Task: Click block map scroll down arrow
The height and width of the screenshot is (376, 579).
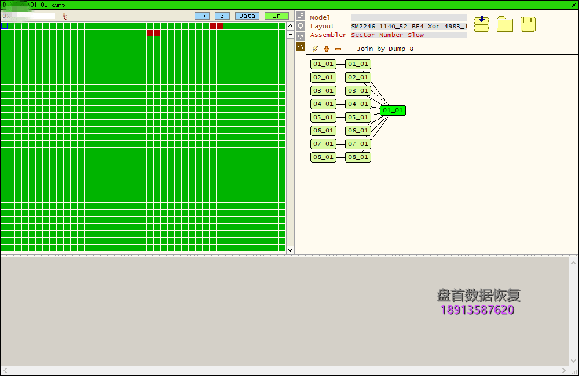Action: [x=290, y=250]
